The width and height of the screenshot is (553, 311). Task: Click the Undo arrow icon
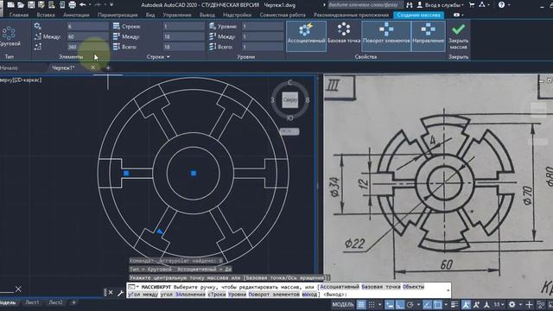click(x=83, y=5)
